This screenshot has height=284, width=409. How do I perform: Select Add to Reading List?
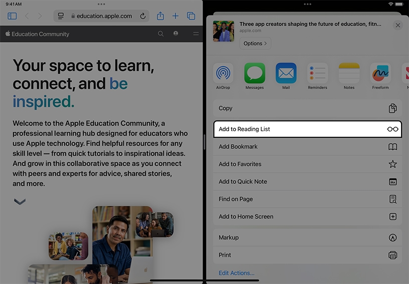307,129
